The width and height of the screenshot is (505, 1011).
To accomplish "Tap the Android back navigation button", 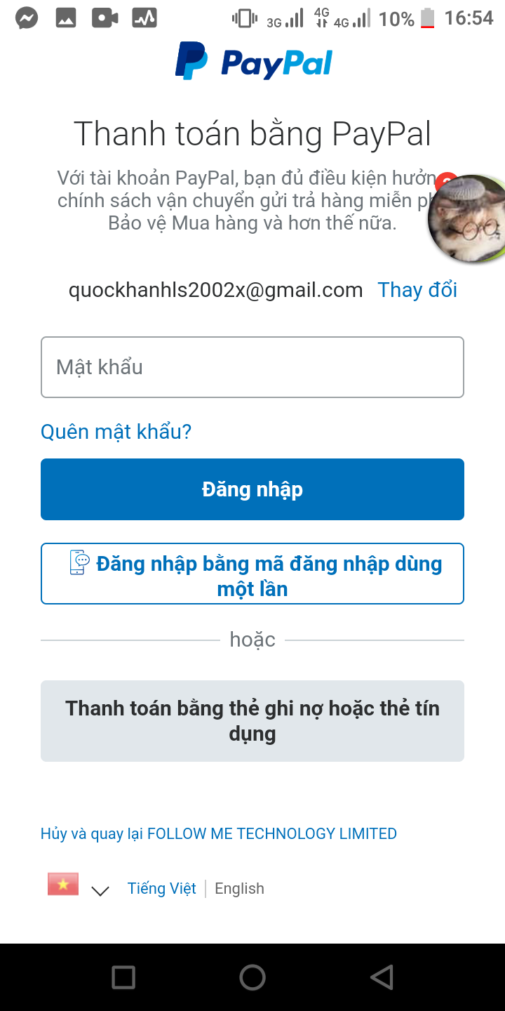I will coord(382,977).
